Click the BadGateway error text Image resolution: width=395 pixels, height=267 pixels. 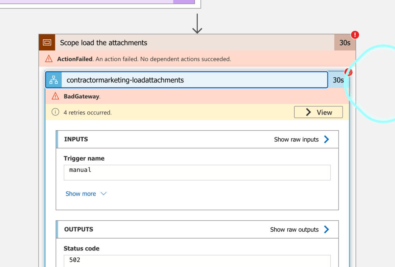[x=82, y=96]
